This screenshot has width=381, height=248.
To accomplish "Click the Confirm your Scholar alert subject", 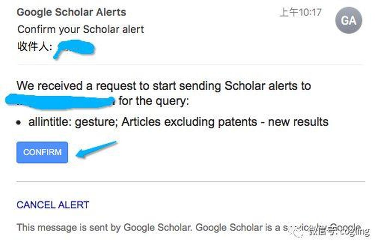I will [81, 29].
